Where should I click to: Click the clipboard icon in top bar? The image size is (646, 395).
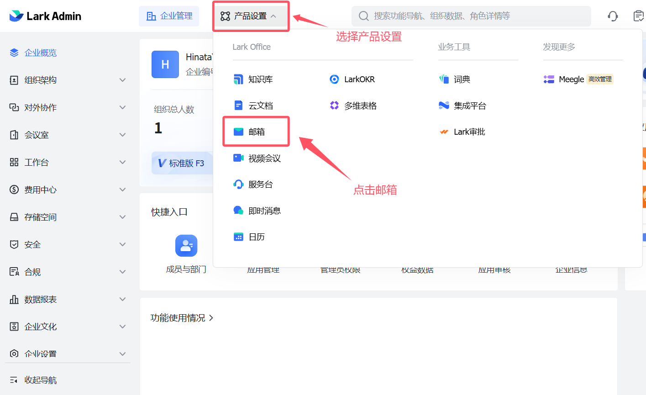[638, 16]
